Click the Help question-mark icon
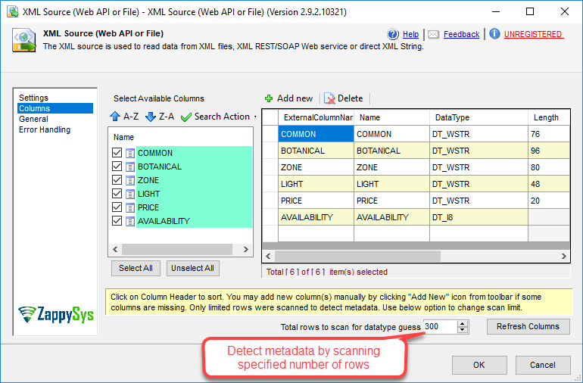The height and width of the screenshot is (383, 583). click(393, 34)
